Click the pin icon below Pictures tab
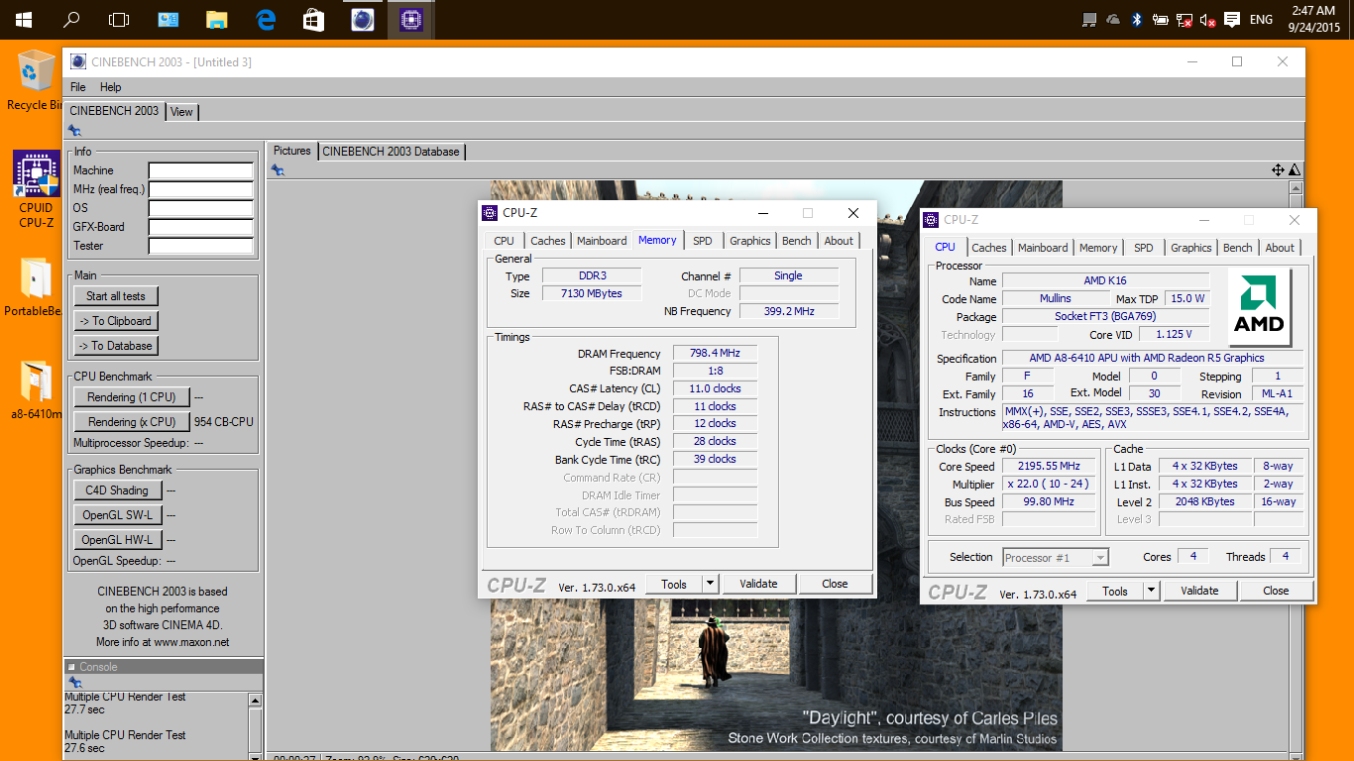Screen dimensions: 1354x761 pos(278,170)
